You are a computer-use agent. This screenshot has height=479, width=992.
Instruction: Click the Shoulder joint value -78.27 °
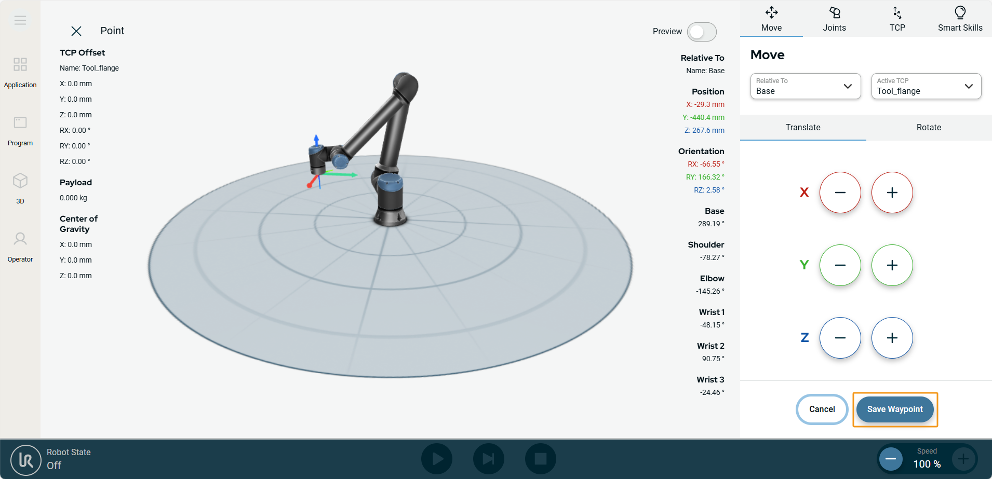coord(712,257)
